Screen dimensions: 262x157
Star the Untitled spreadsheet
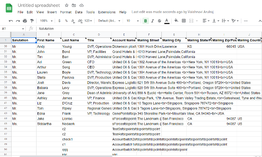click(x=67, y=5)
